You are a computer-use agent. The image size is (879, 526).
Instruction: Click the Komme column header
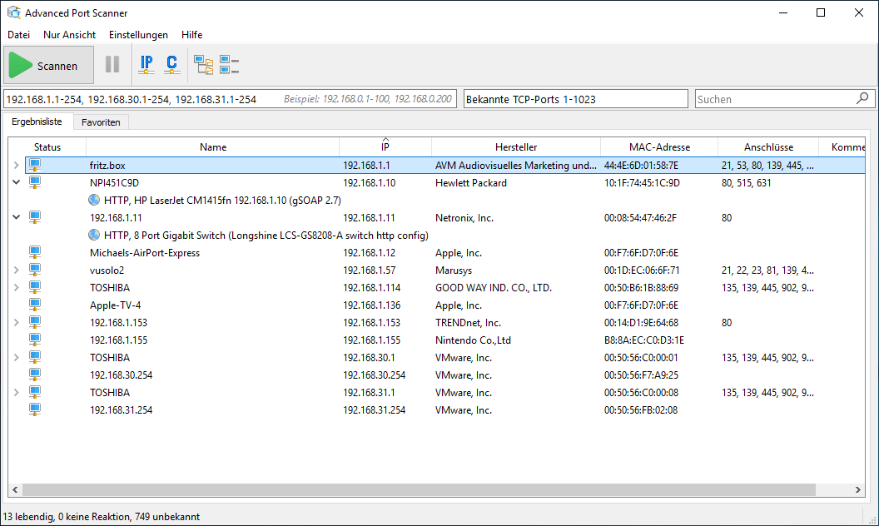pyautogui.click(x=842, y=147)
